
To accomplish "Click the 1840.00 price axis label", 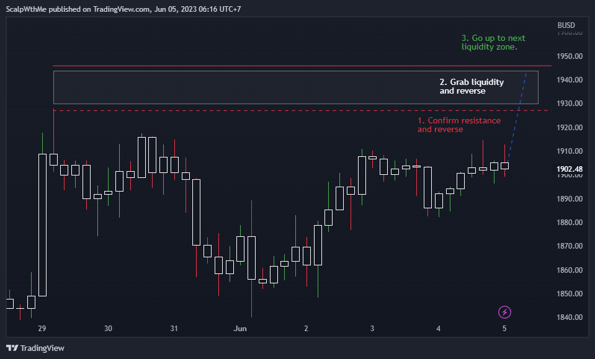I will point(569,317).
